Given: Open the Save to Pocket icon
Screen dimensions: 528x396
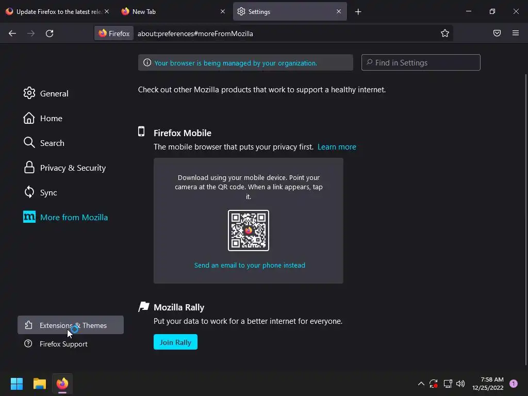Looking at the screenshot, I should click(497, 33).
